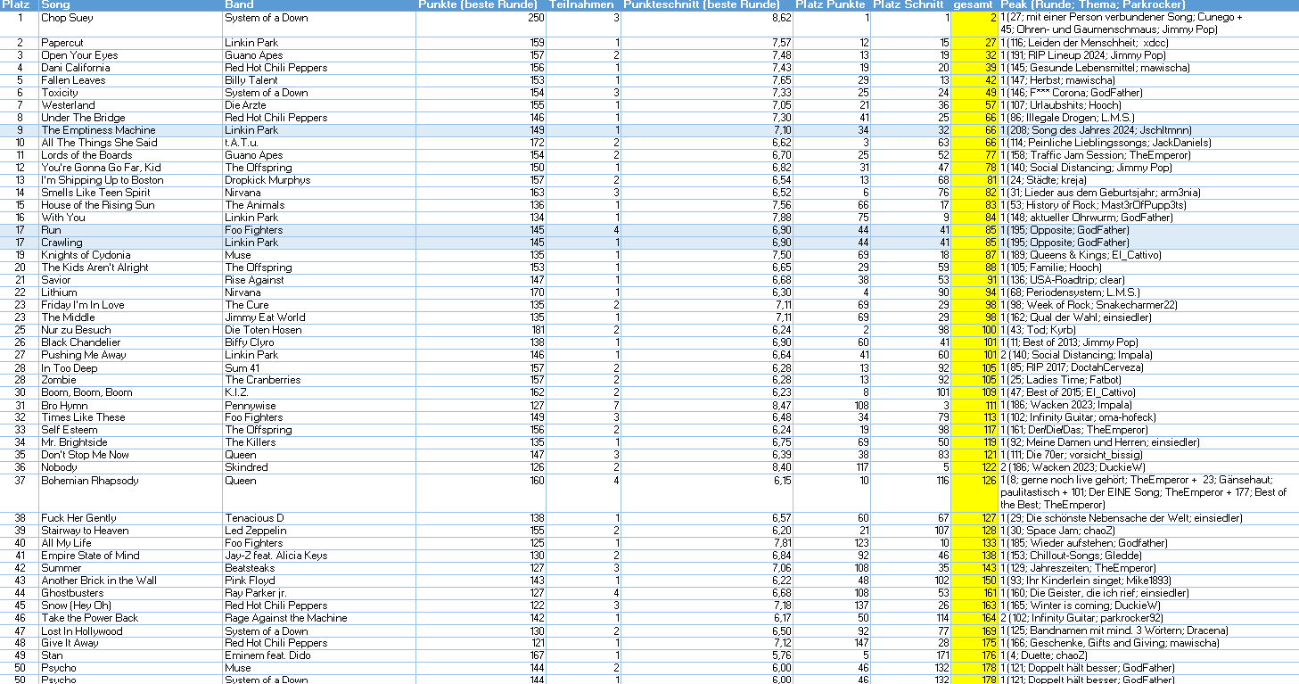This screenshot has height=684, width=1299.
Task: Click the 'Jimmy Eat World' band cell
Action: click(x=318, y=317)
